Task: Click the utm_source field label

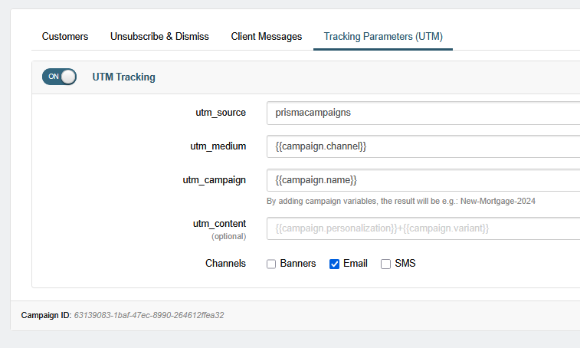Action: pos(221,113)
